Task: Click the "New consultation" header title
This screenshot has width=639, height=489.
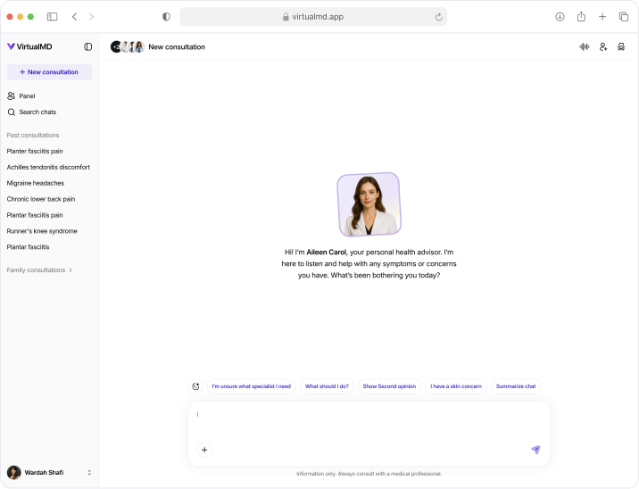Action: point(177,47)
